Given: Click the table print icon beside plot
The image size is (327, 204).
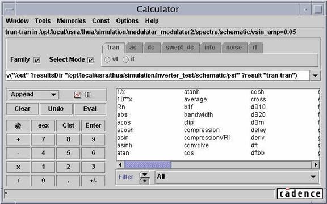Looking at the screenshot, I should 88,95.
